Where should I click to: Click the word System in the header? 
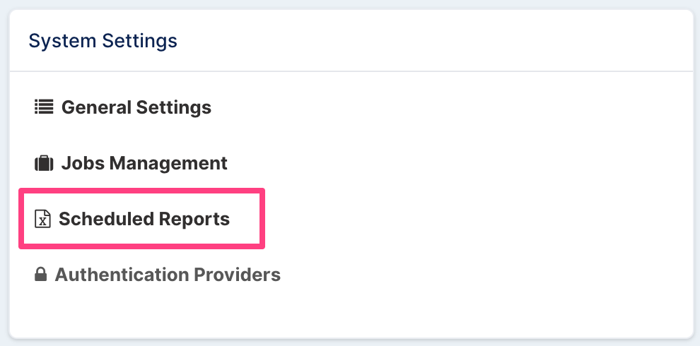tap(62, 41)
